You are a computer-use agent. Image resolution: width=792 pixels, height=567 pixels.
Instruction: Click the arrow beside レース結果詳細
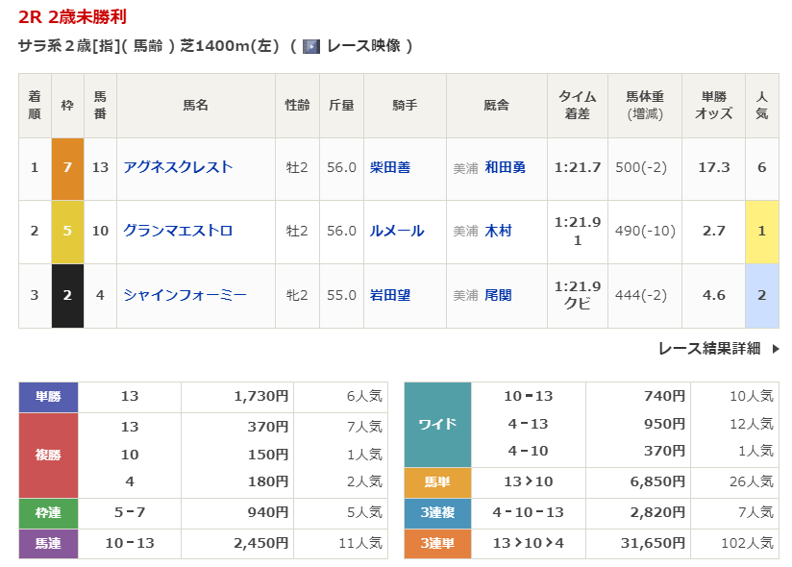776,349
